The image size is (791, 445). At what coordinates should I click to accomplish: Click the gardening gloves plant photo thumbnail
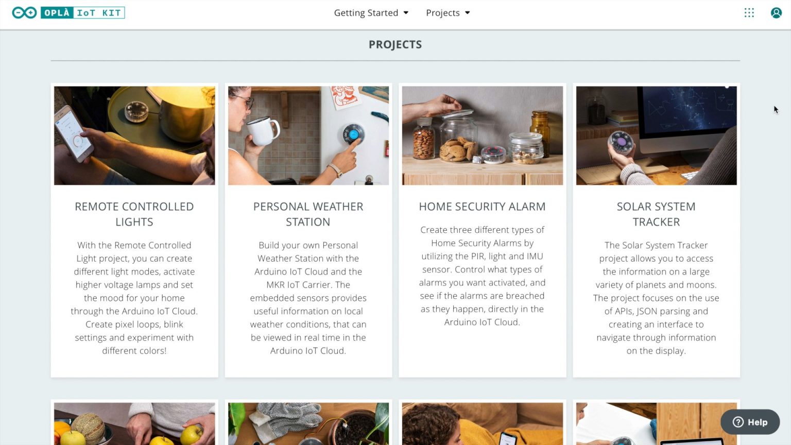(x=308, y=423)
